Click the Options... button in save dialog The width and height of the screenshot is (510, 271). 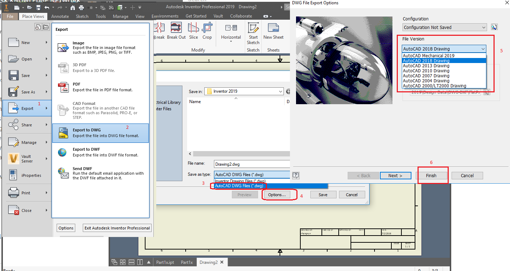pos(277,195)
